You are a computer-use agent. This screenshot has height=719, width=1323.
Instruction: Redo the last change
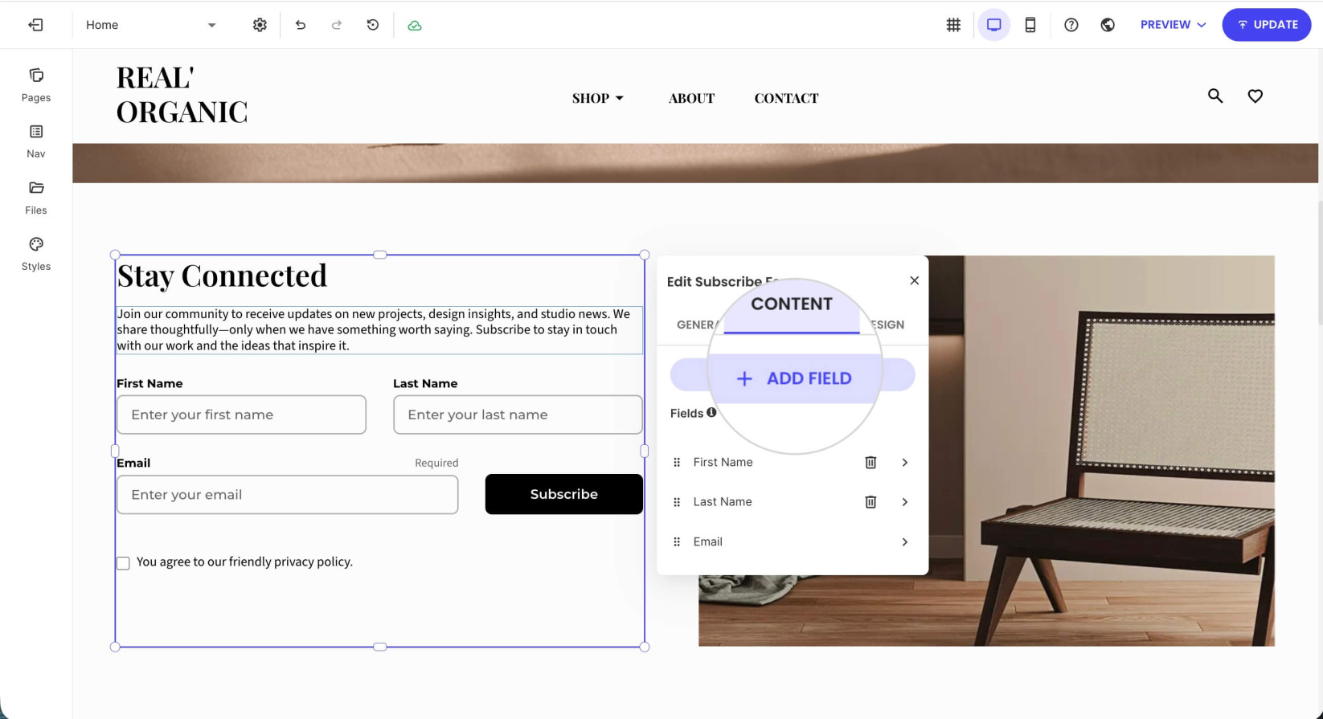coord(337,25)
